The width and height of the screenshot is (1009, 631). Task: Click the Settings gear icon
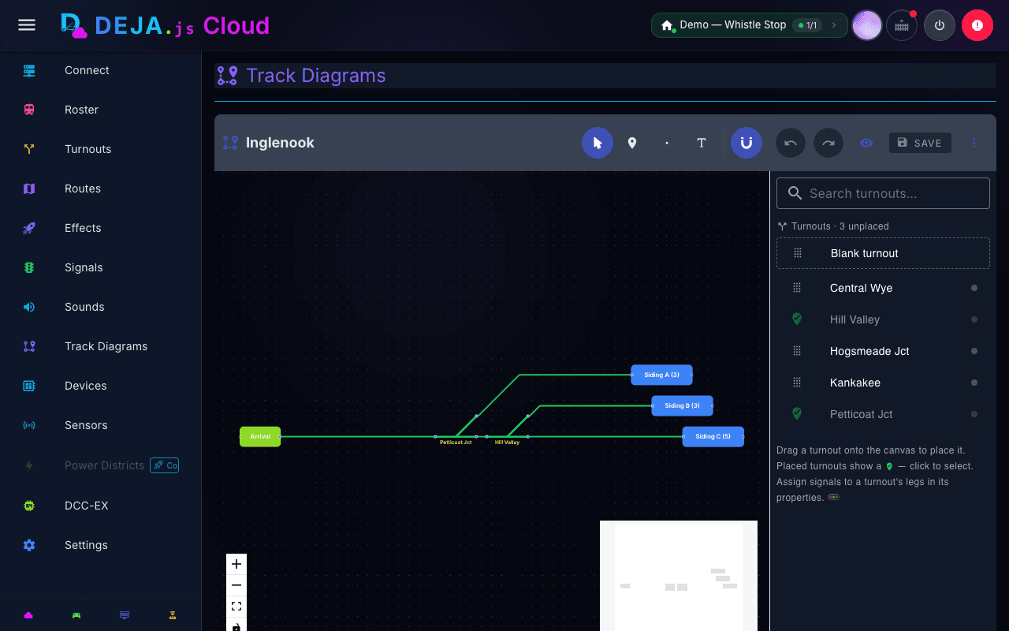point(29,545)
